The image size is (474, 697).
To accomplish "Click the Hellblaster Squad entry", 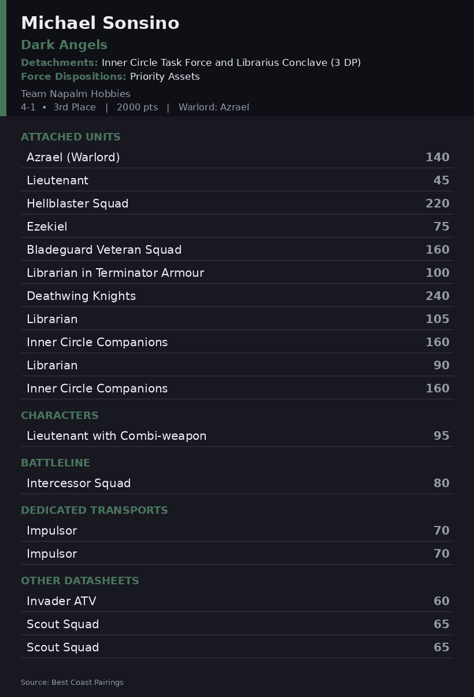I will pos(237,203).
